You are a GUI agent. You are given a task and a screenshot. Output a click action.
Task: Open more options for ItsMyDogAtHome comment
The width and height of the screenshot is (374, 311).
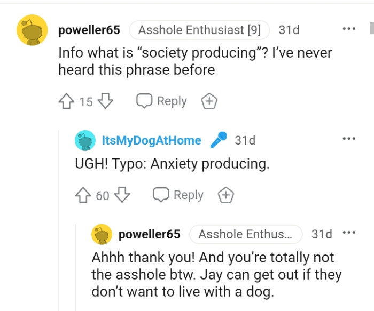coord(349,139)
